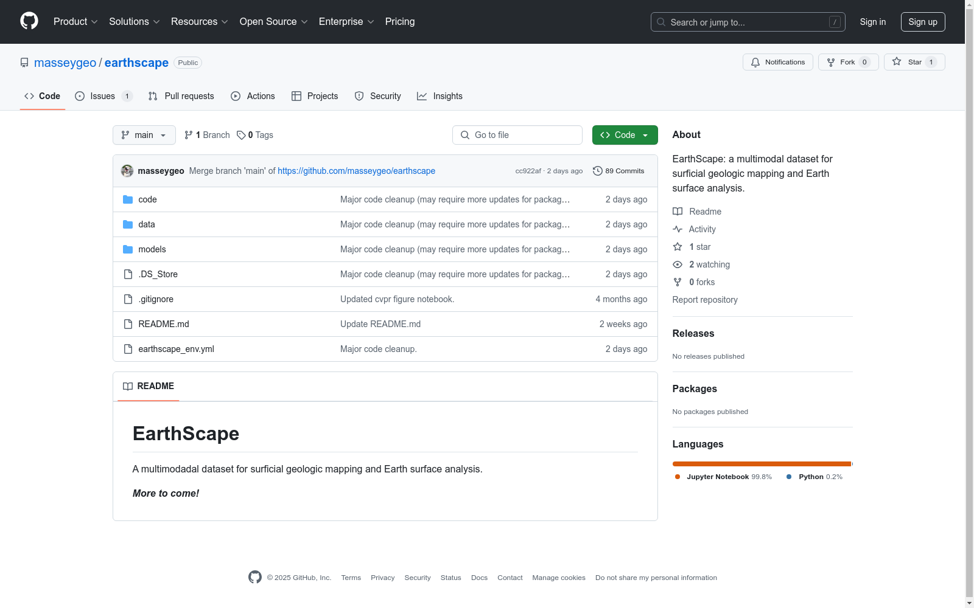Switch to the Projects tab

point(315,96)
